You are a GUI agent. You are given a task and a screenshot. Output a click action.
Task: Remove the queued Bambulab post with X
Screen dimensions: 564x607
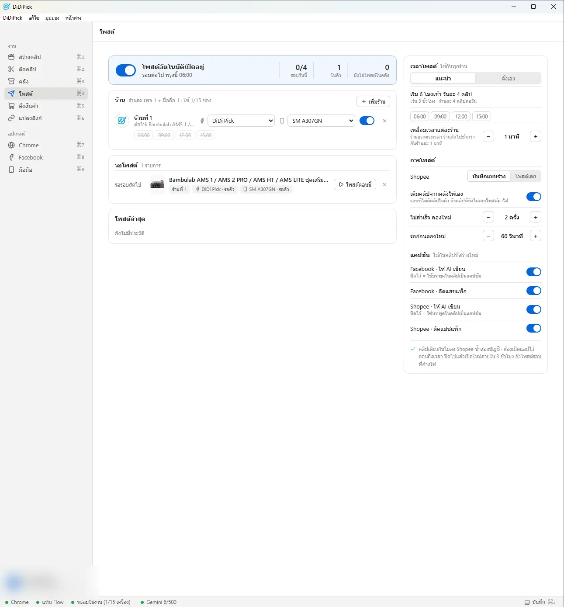coord(384,185)
